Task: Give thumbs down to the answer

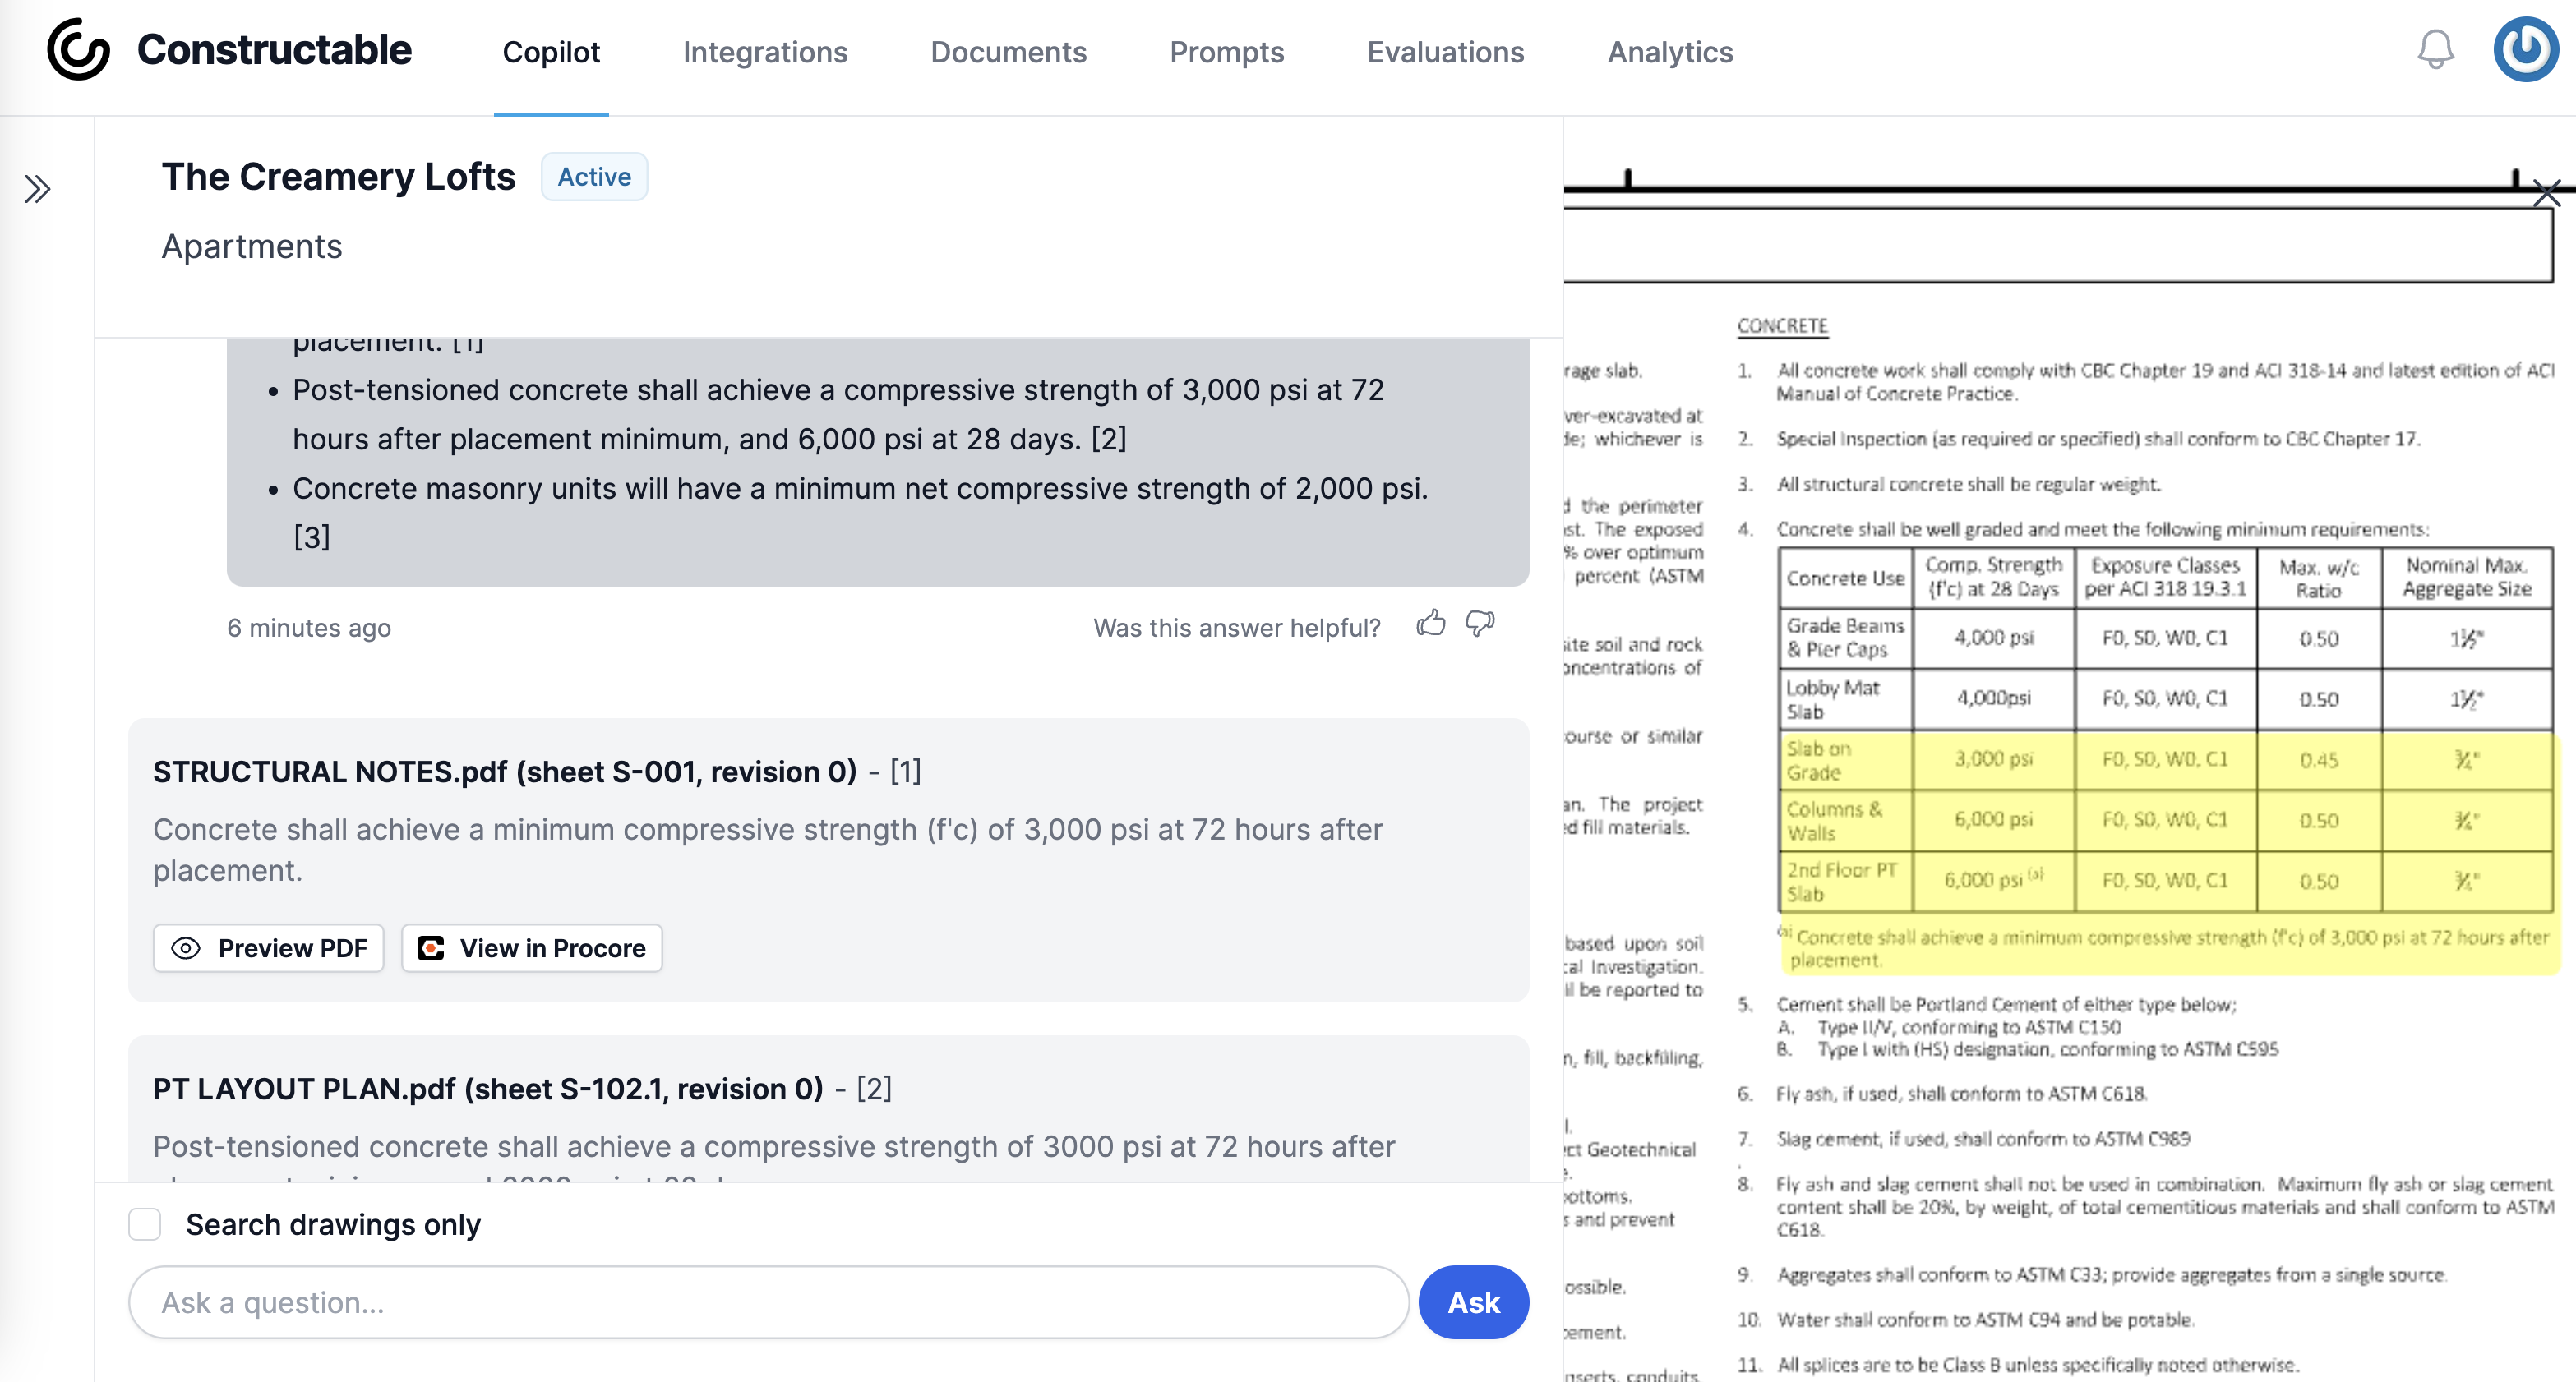Action: click(1480, 624)
